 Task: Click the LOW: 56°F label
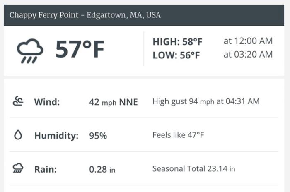tap(176, 55)
